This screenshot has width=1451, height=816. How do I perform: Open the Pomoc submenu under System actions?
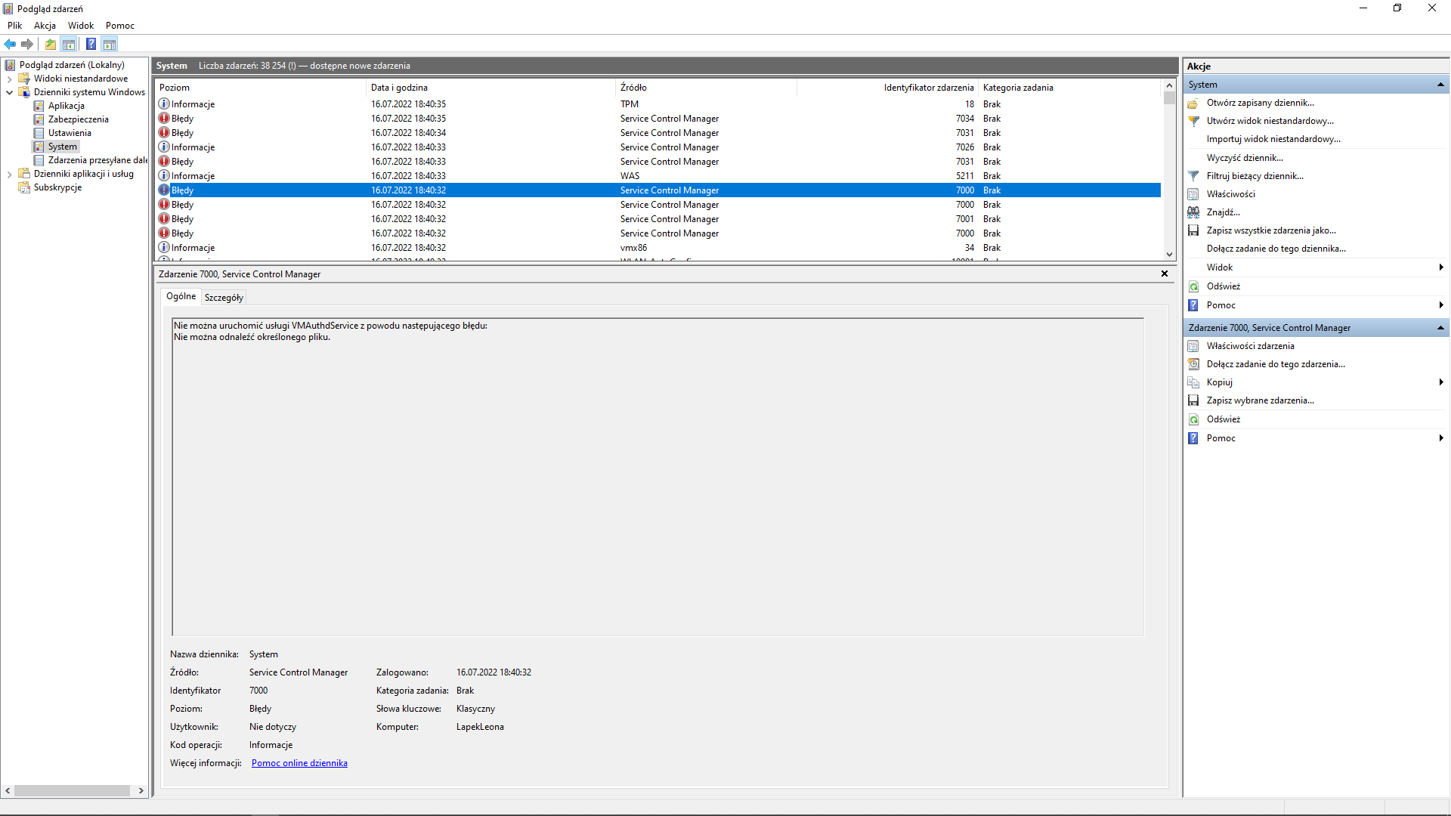point(1441,305)
